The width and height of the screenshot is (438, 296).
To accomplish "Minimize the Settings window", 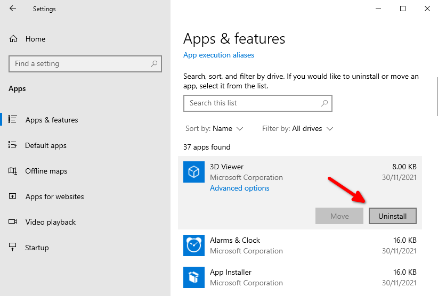I will pos(378,9).
